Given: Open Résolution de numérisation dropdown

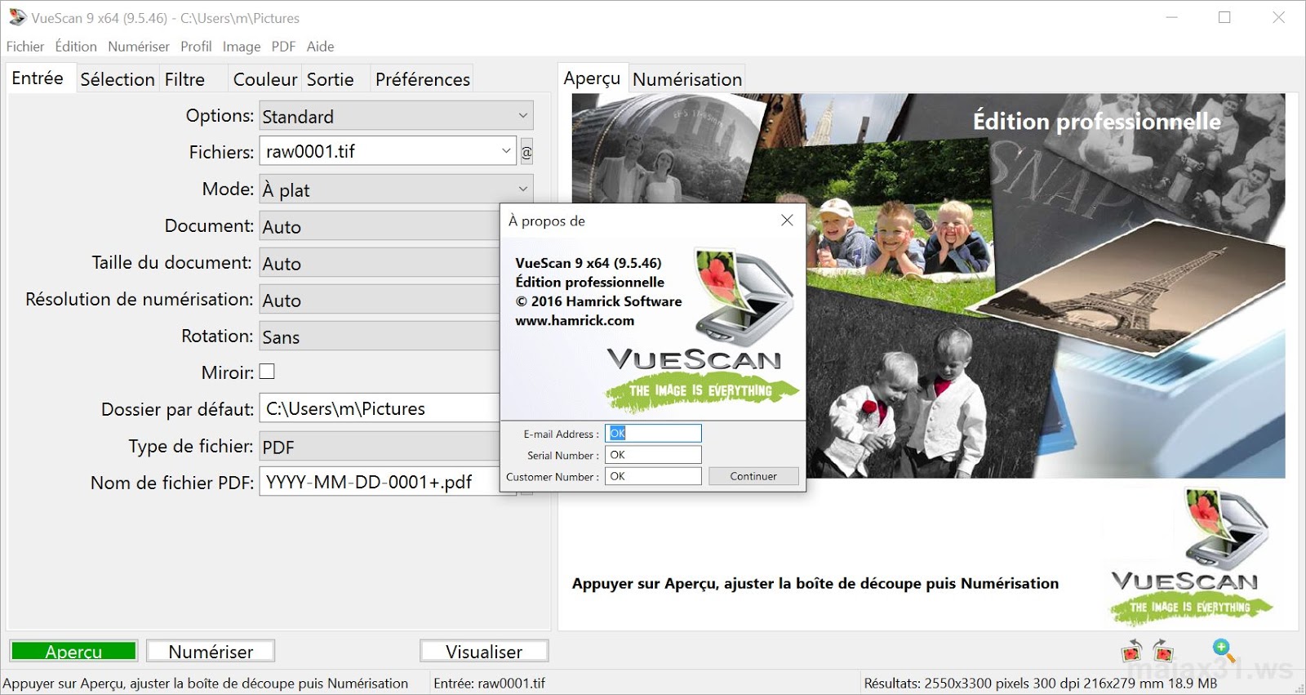Looking at the screenshot, I should tap(380, 300).
